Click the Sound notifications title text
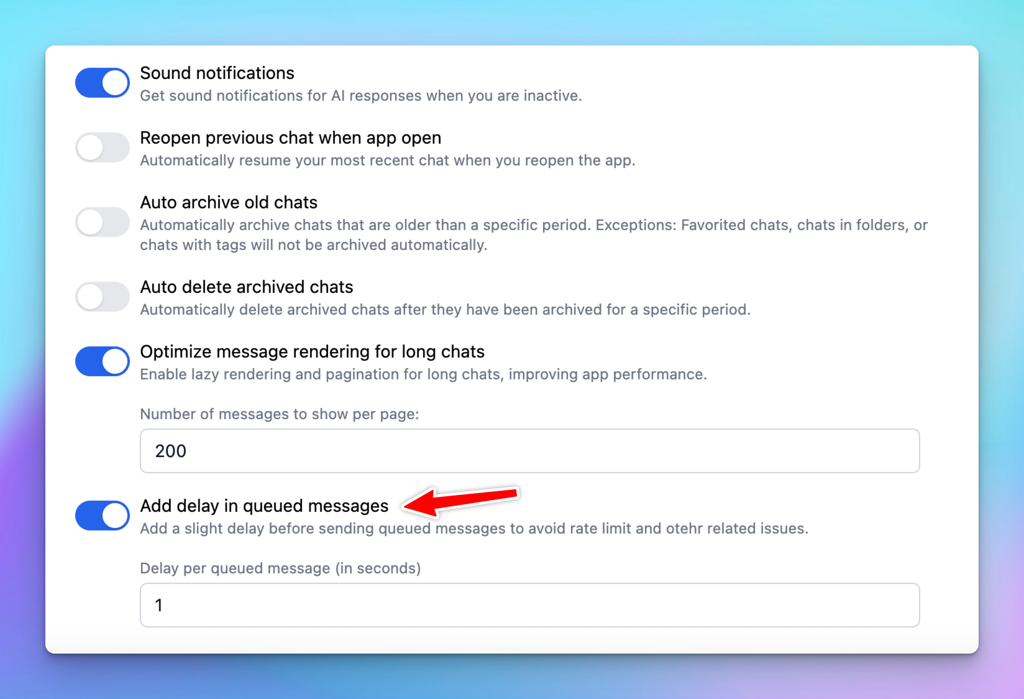 point(217,73)
